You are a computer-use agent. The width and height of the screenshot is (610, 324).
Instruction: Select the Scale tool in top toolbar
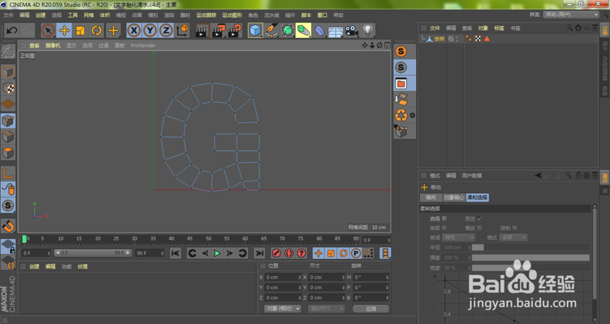coord(81,30)
